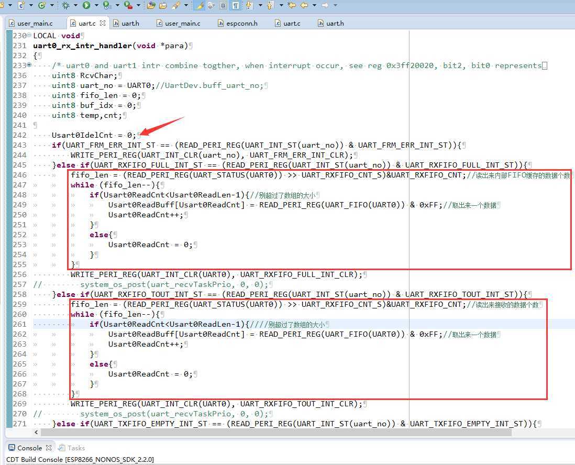Click the CDT Build Console title text
The image size is (575, 465).
pyautogui.click(x=80, y=459)
